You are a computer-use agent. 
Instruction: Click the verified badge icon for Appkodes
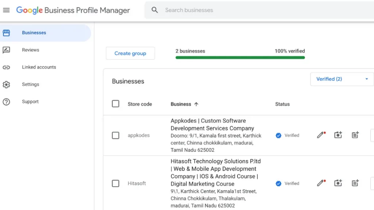(x=278, y=136)
